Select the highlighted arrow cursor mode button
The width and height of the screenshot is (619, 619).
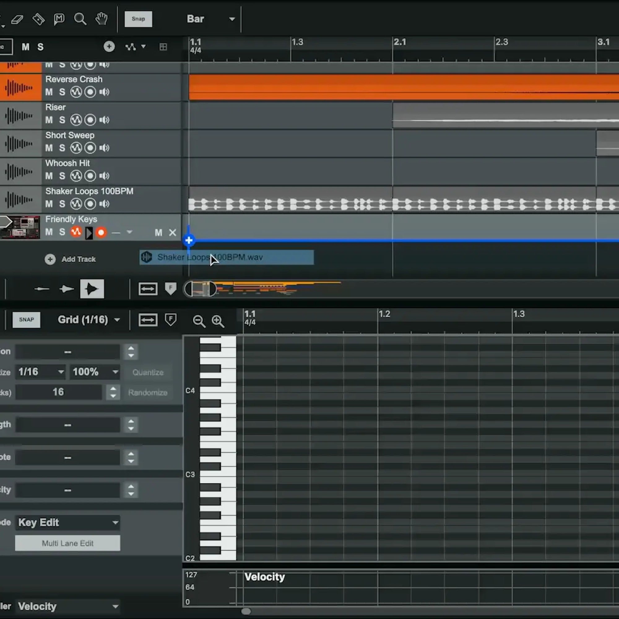pos(92,289)
